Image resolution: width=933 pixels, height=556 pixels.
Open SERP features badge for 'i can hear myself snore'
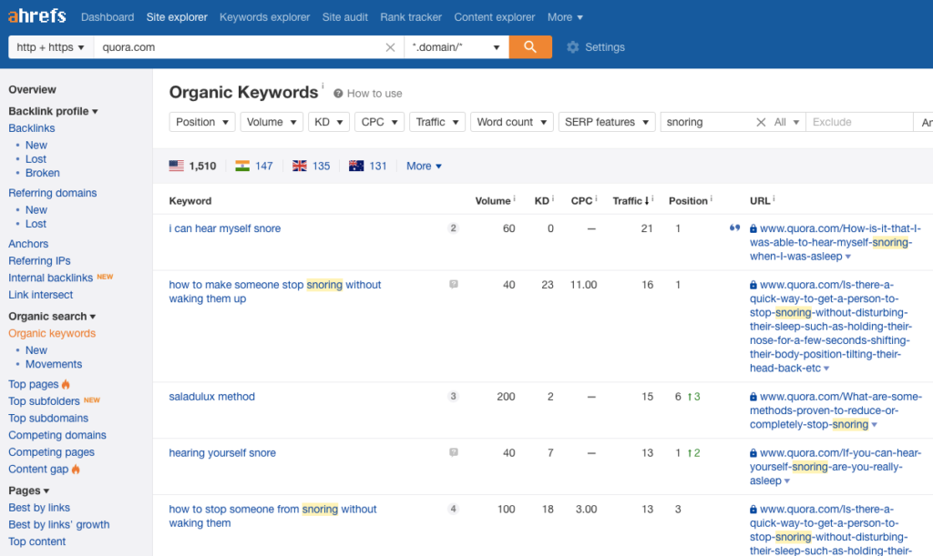coord(454,228)
